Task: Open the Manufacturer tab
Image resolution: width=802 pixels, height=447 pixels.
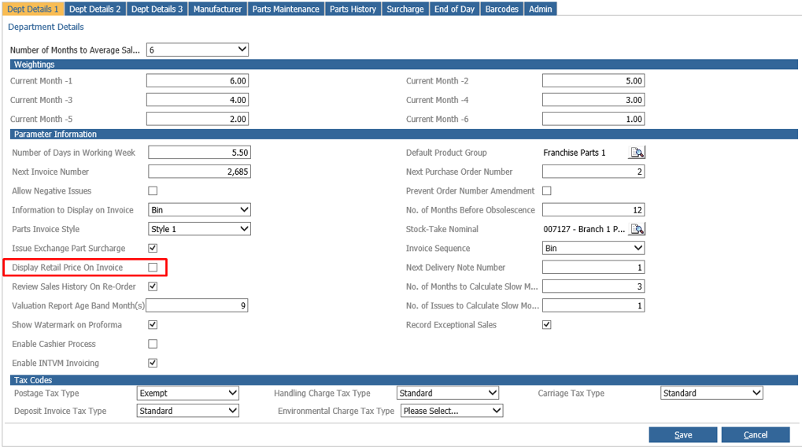Action: (217, 9)
